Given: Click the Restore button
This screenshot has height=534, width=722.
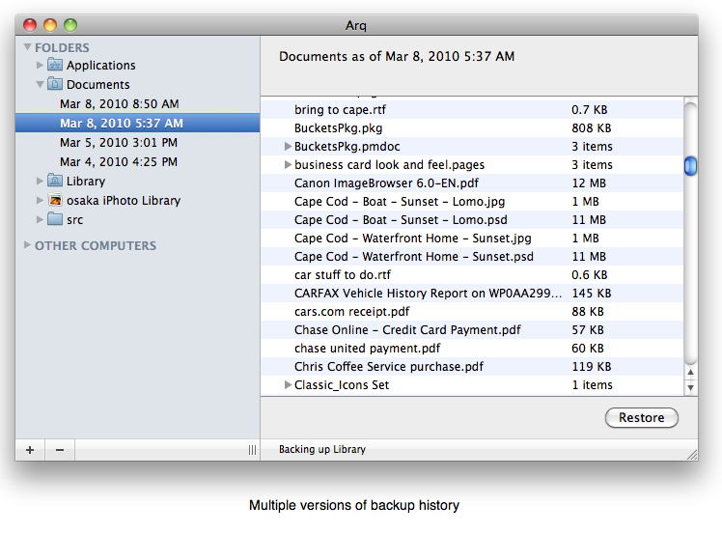Looking at the screenshot, I should (642, 417).
